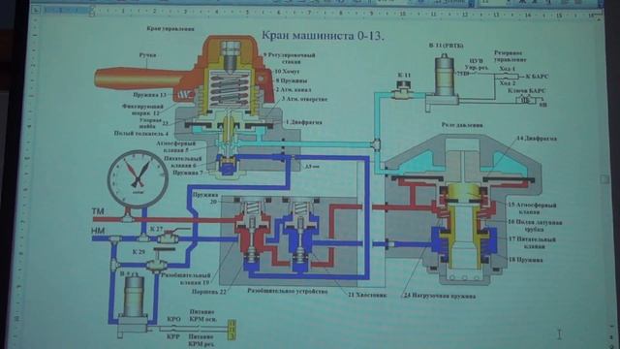Click the "Упорная шайба 23" label
This screenshot has height=349, width=620.
[x=153, y=123]
